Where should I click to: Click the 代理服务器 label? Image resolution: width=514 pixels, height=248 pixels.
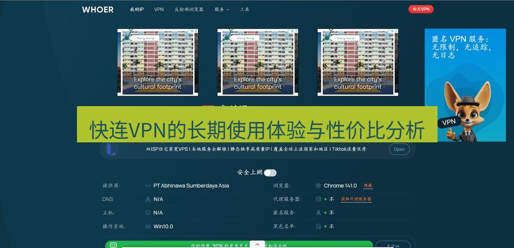[x=287, y=199]
